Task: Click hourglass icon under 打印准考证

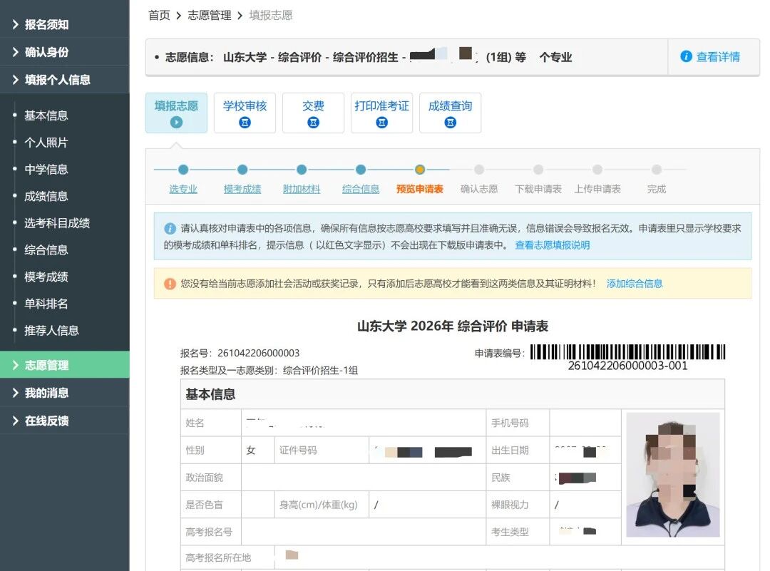Action: 381,122
